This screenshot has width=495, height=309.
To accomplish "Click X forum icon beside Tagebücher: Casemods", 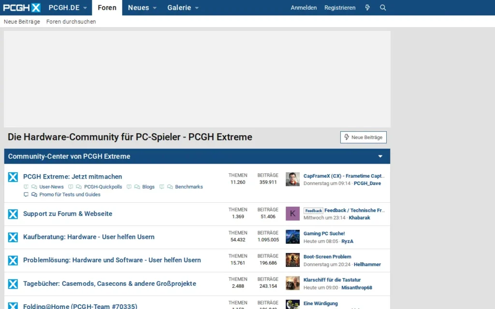I will pos(13,284).
